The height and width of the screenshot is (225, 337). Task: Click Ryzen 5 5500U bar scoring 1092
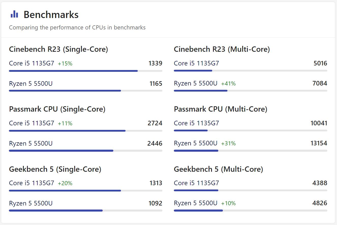[x=56, y=210]
